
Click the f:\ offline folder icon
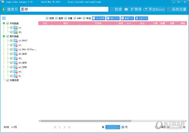pyautogui.click(x=15, y=76)
